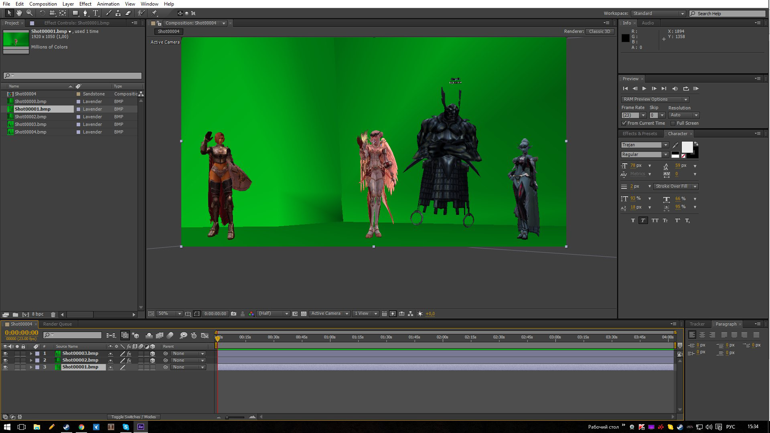Hide the Shot00003.bmp layer
This screenshot has height=433, width=770.
[5, 354]
